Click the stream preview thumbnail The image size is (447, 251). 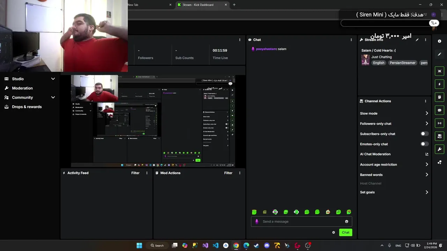[x=153, y=121]
